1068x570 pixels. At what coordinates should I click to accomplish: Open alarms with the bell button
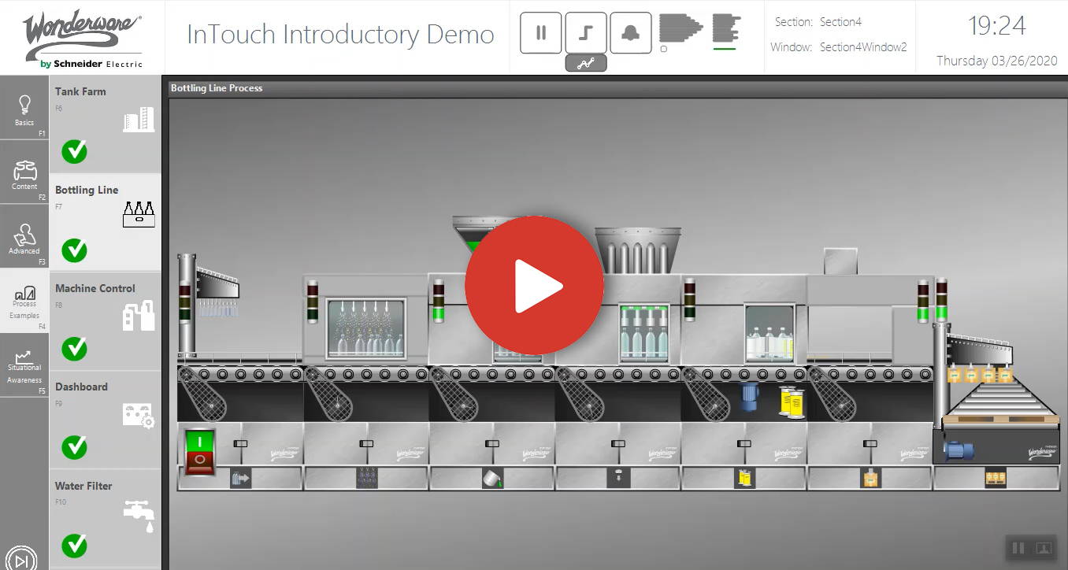[x=631, y=33]
